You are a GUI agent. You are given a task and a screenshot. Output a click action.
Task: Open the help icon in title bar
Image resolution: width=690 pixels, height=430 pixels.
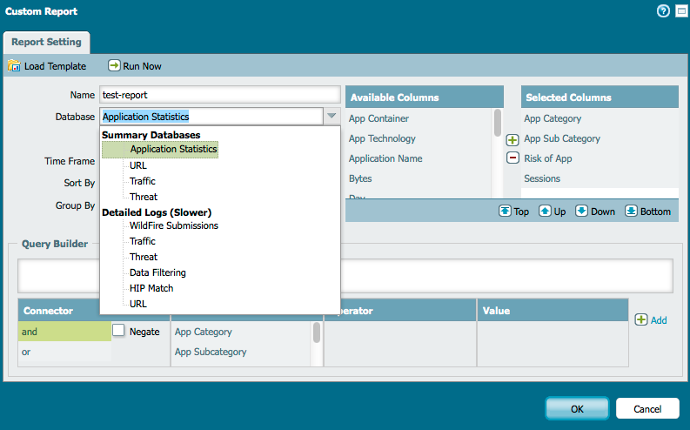[x=663, y=11]
